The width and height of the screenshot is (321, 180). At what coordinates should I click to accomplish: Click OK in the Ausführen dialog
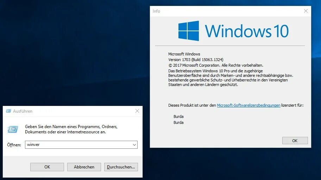tap(47, 167)
